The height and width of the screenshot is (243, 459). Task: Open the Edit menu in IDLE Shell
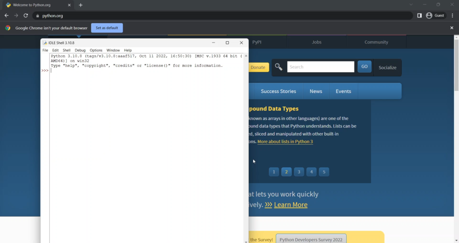point(55,50)
